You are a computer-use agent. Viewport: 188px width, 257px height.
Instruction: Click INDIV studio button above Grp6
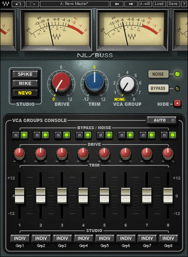pyautogui.click(x=126, y=238)
